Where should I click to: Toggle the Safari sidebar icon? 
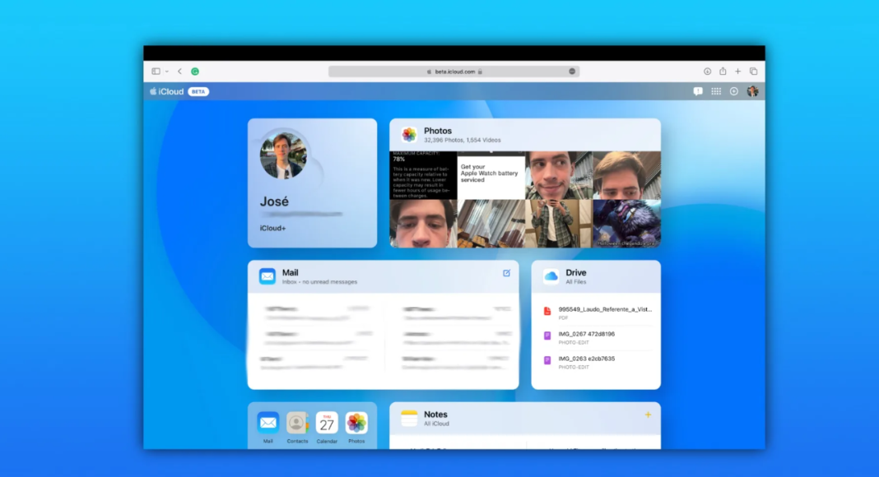click(x=156, y=71)
